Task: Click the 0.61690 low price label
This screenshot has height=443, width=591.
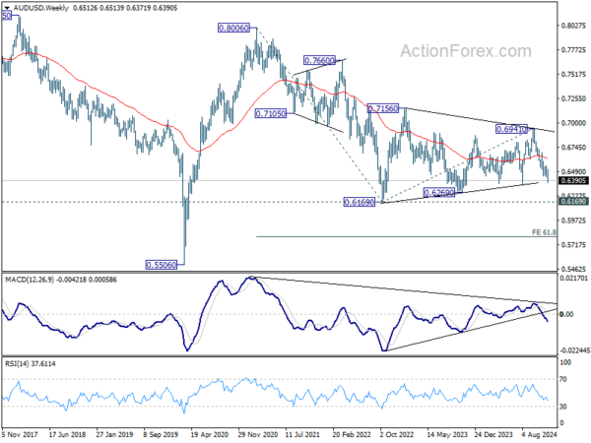Action: (x=360, y=202)
